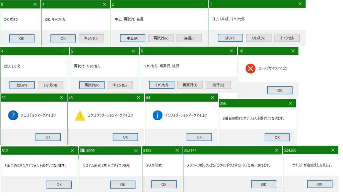Click 再実行(T) in dialog titled 6
The width and height of the screenshot is (343, 196).
(190, 85)
